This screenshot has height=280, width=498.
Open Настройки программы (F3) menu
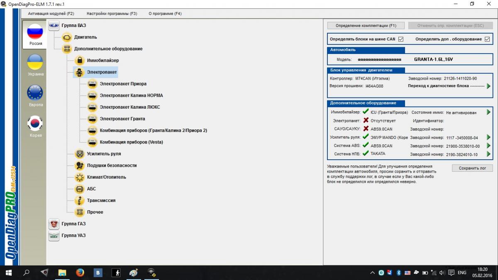coord(112,14)
